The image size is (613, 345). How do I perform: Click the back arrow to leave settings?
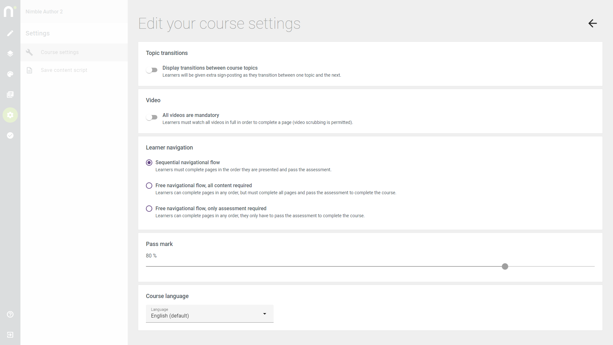pyautogui.click(x=593, y=23)
